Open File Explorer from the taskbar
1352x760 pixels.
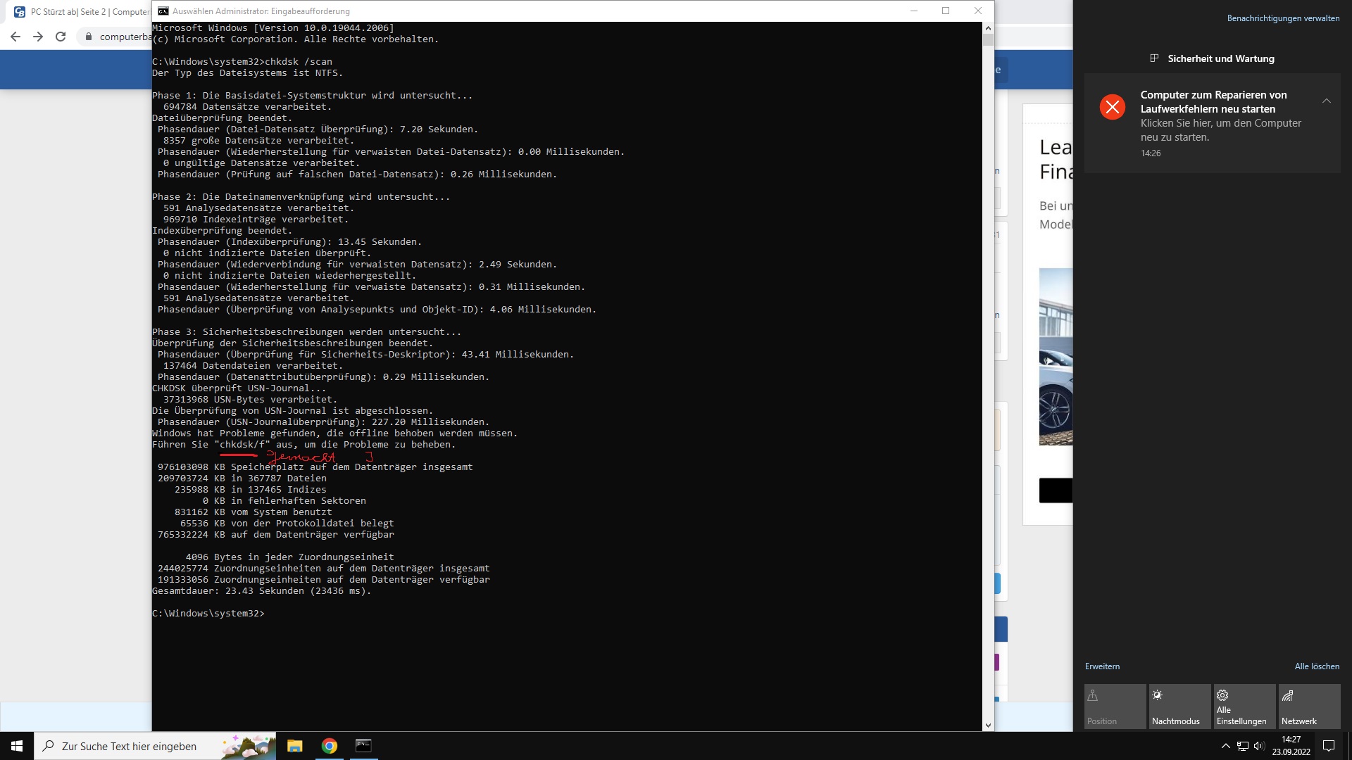coord(295,746)
